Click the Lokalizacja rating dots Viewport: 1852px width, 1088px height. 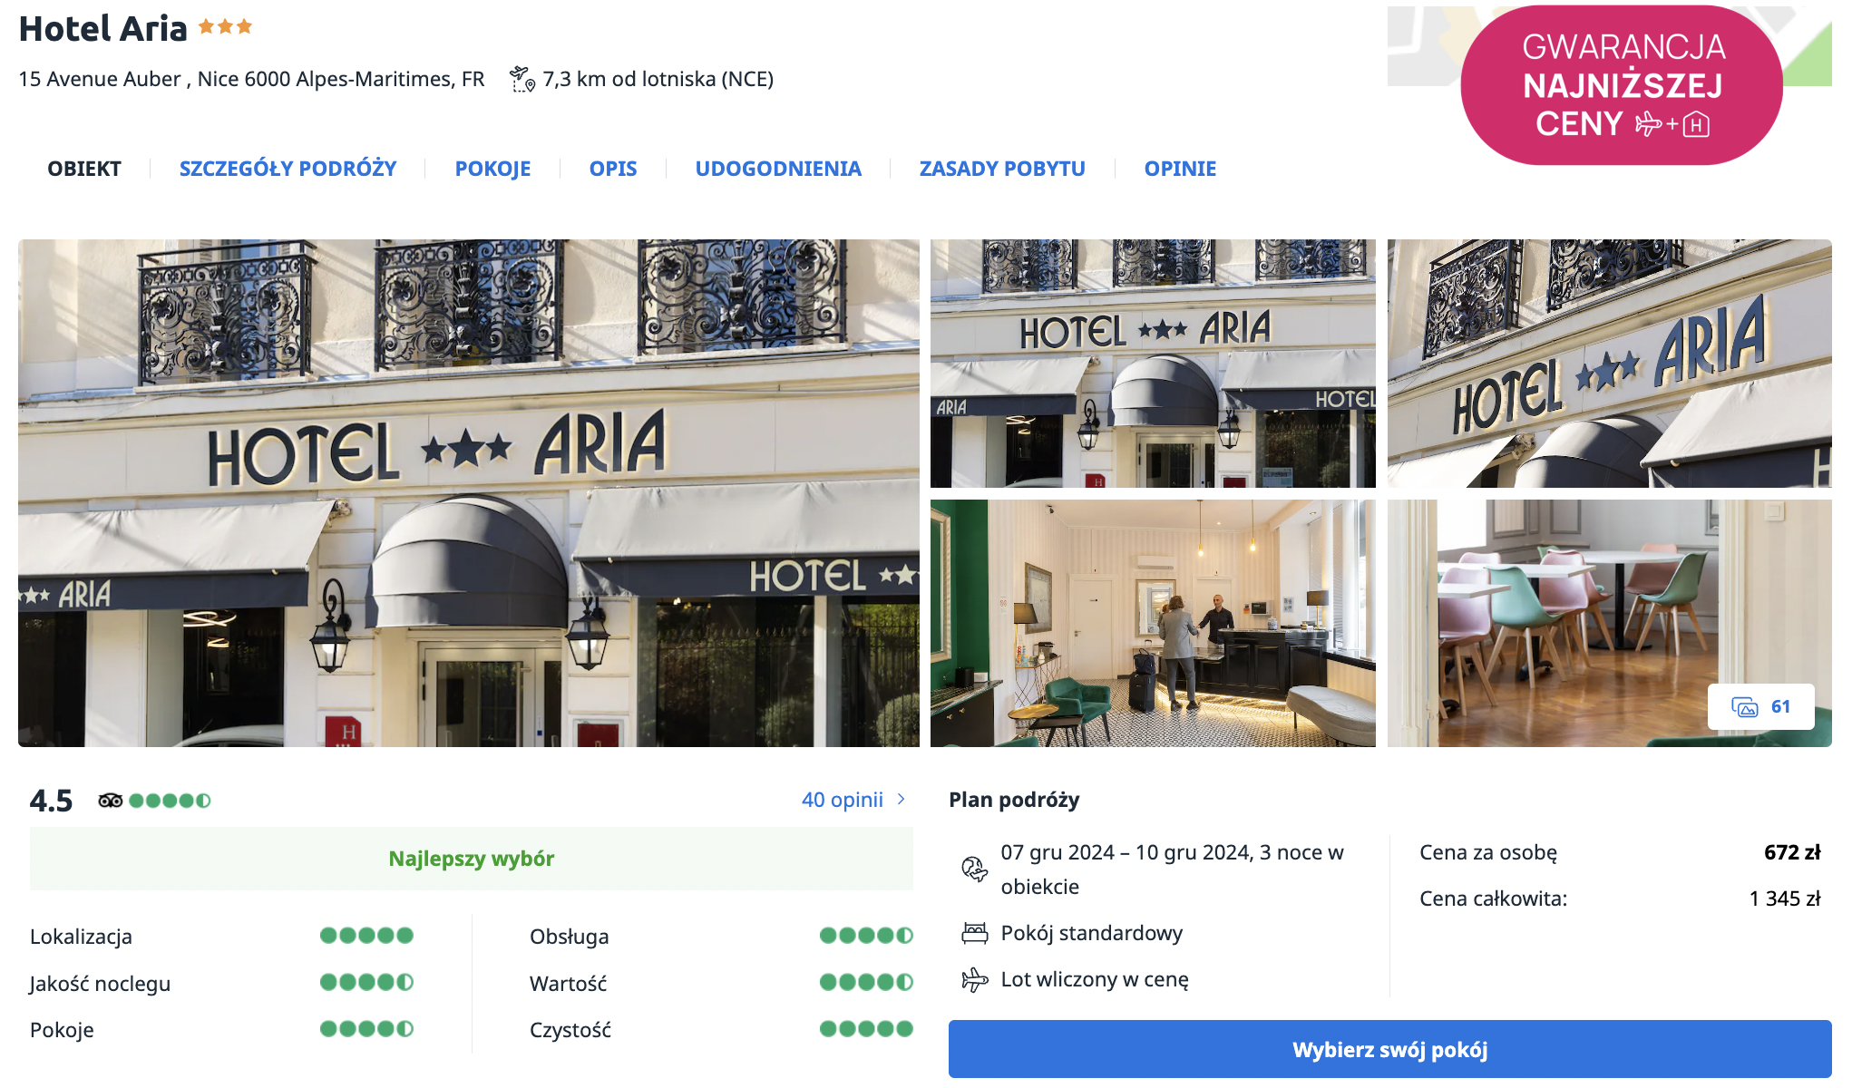[x=366, y=936]
